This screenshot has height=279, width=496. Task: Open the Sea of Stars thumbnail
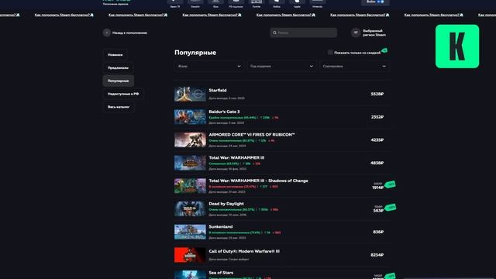[190, 275]
